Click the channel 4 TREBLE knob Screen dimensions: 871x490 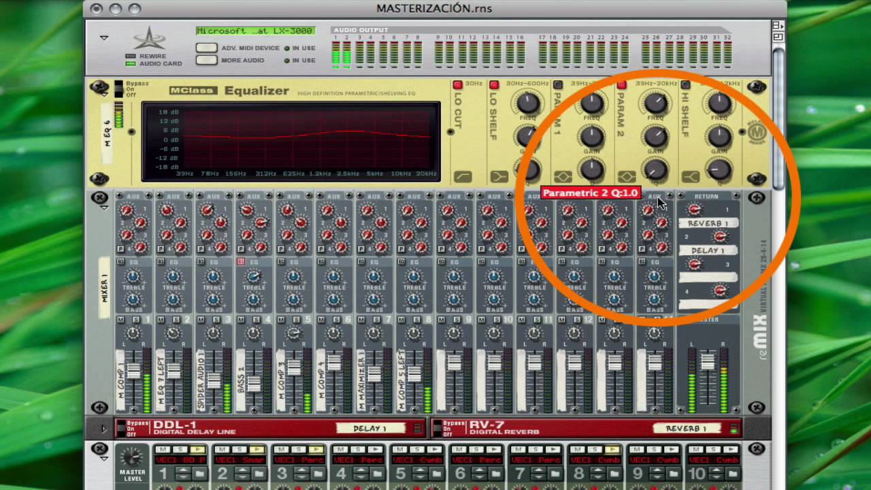coord(254,276)
